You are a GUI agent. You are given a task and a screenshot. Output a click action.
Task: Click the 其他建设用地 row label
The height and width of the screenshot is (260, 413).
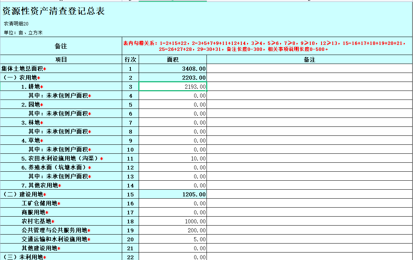pyautogui.click(x=41, y=248)
